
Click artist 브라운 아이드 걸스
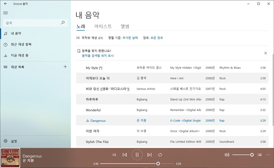(x=149, y=68)
